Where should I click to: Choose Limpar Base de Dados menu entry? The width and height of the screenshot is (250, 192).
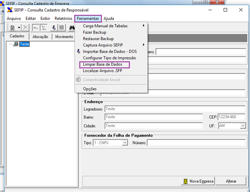pyautogui.click(x=103, y=65)
